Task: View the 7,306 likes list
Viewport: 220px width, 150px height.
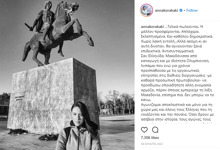Action: click(150, 138)
